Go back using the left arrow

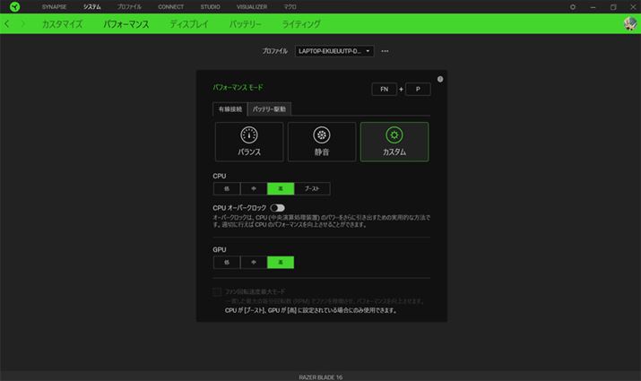[x=8, y=24]
